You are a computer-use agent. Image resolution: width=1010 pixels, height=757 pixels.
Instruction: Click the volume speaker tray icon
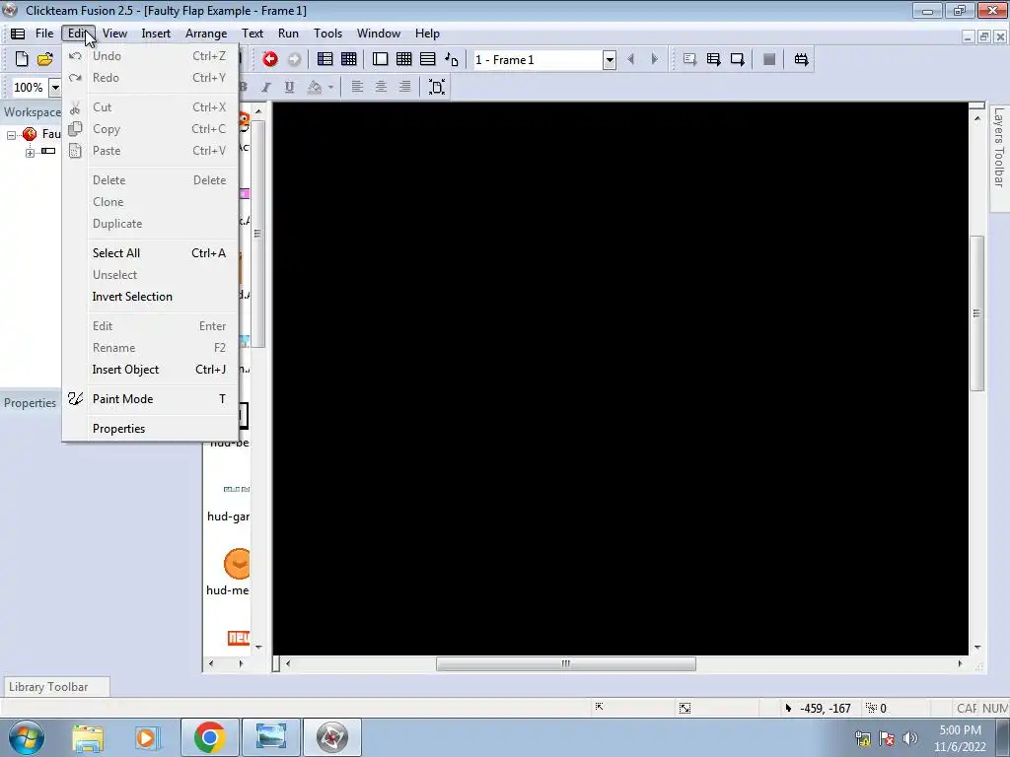[909, 737]
